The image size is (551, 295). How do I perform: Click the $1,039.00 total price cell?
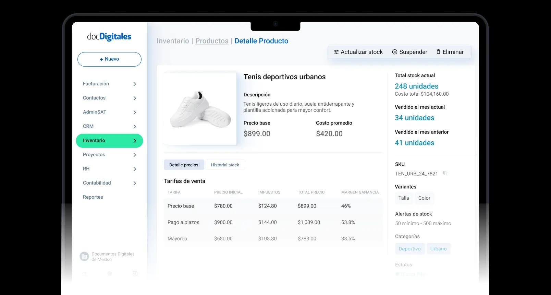tap(309, 222)
